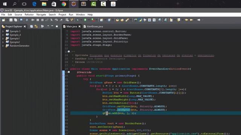Click the Open Task icon beside Open Type

pos(122,20)
